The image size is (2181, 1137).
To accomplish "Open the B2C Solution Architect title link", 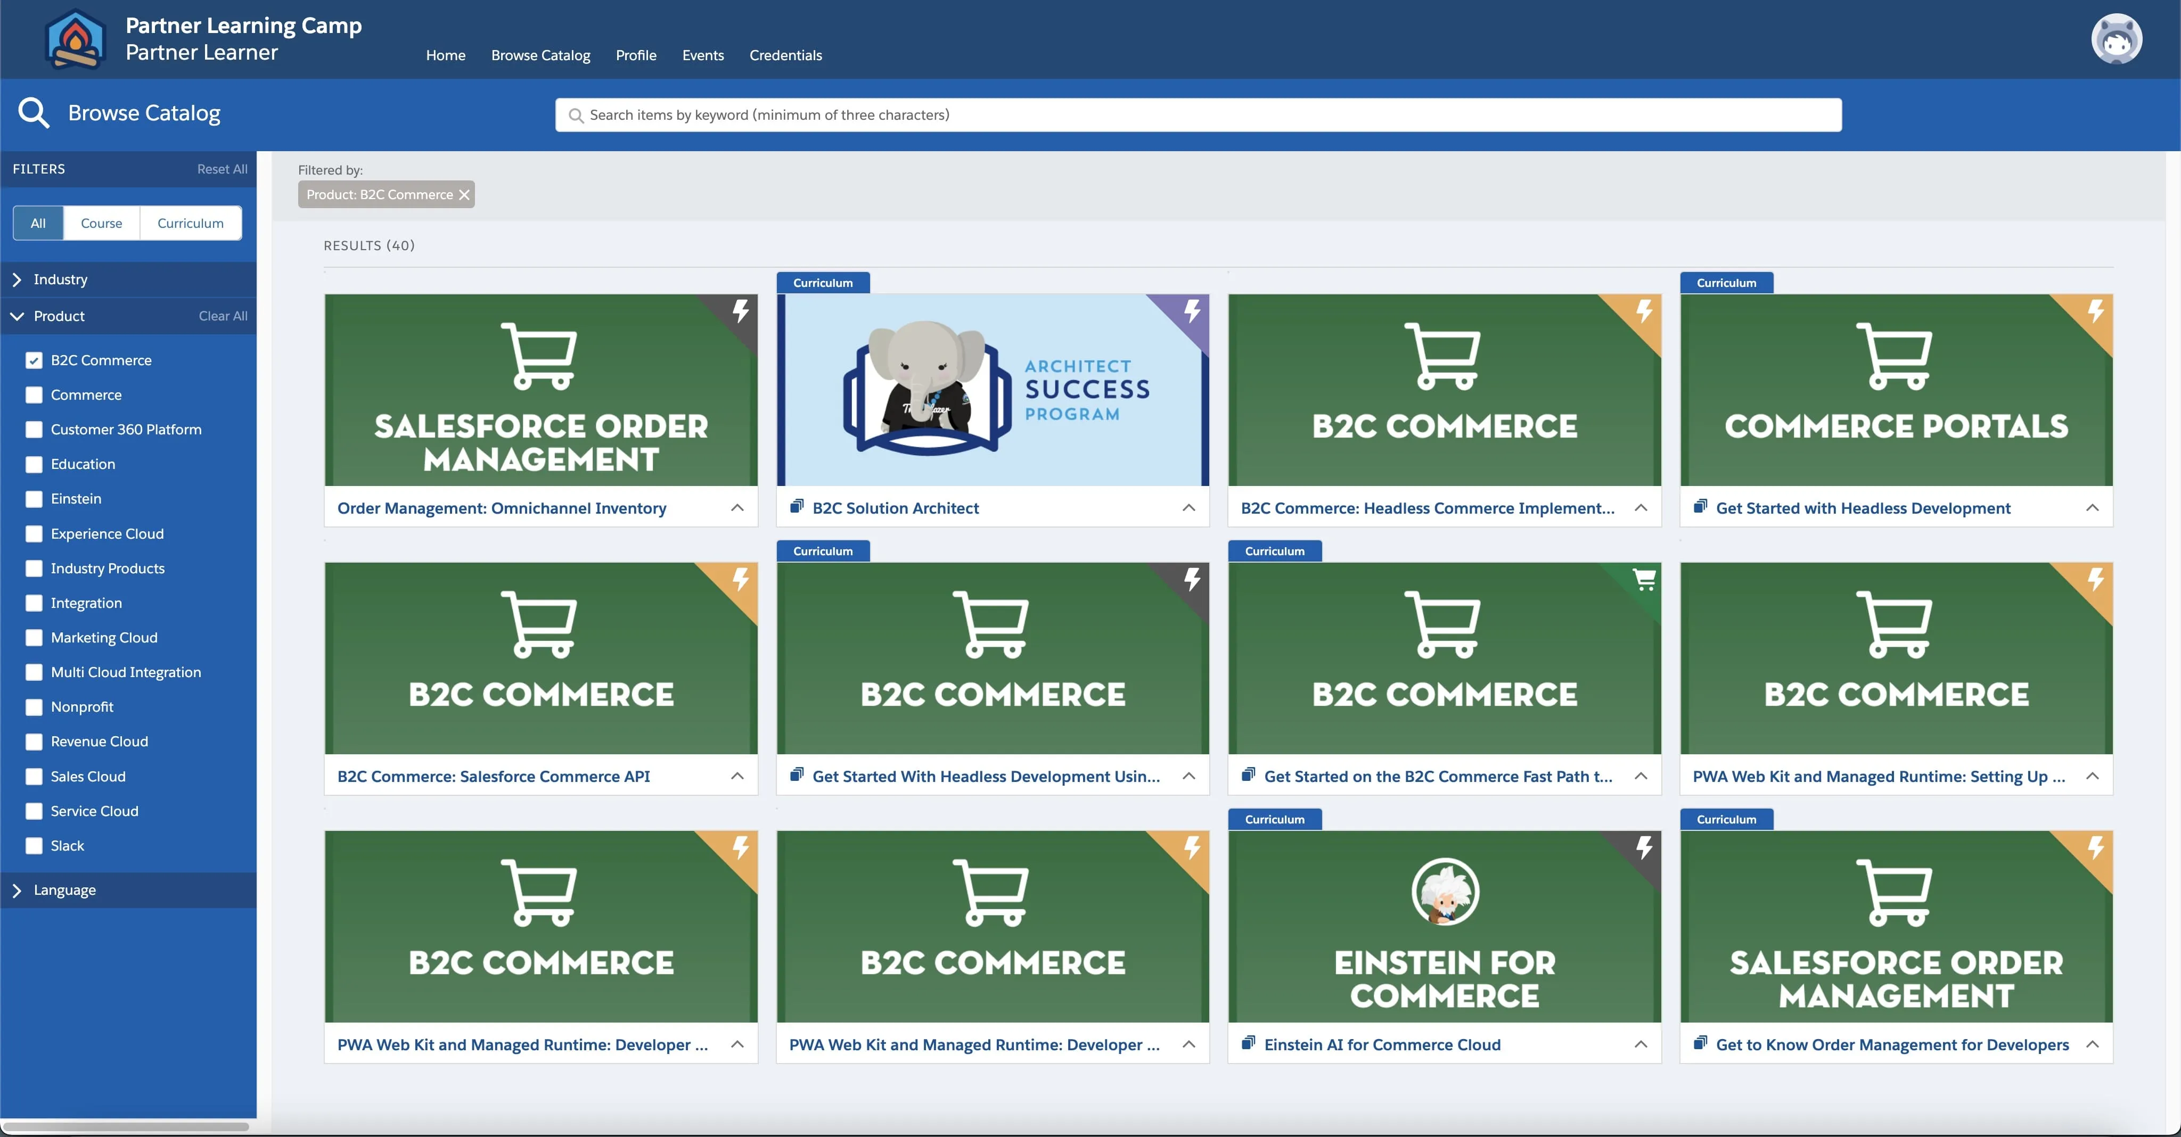I will (895, 508).
